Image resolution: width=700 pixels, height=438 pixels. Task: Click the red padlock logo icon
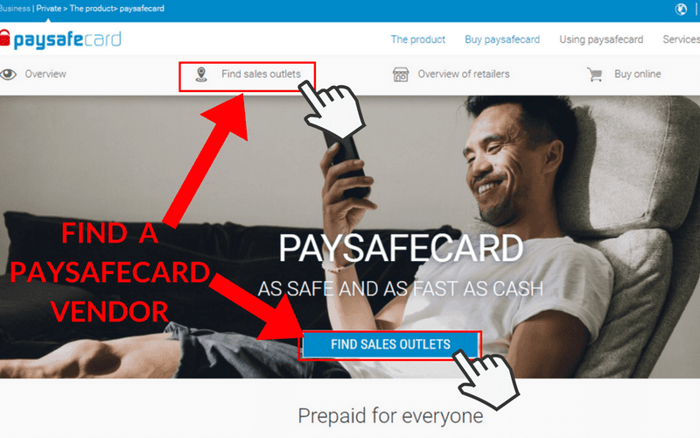(4, 38)
